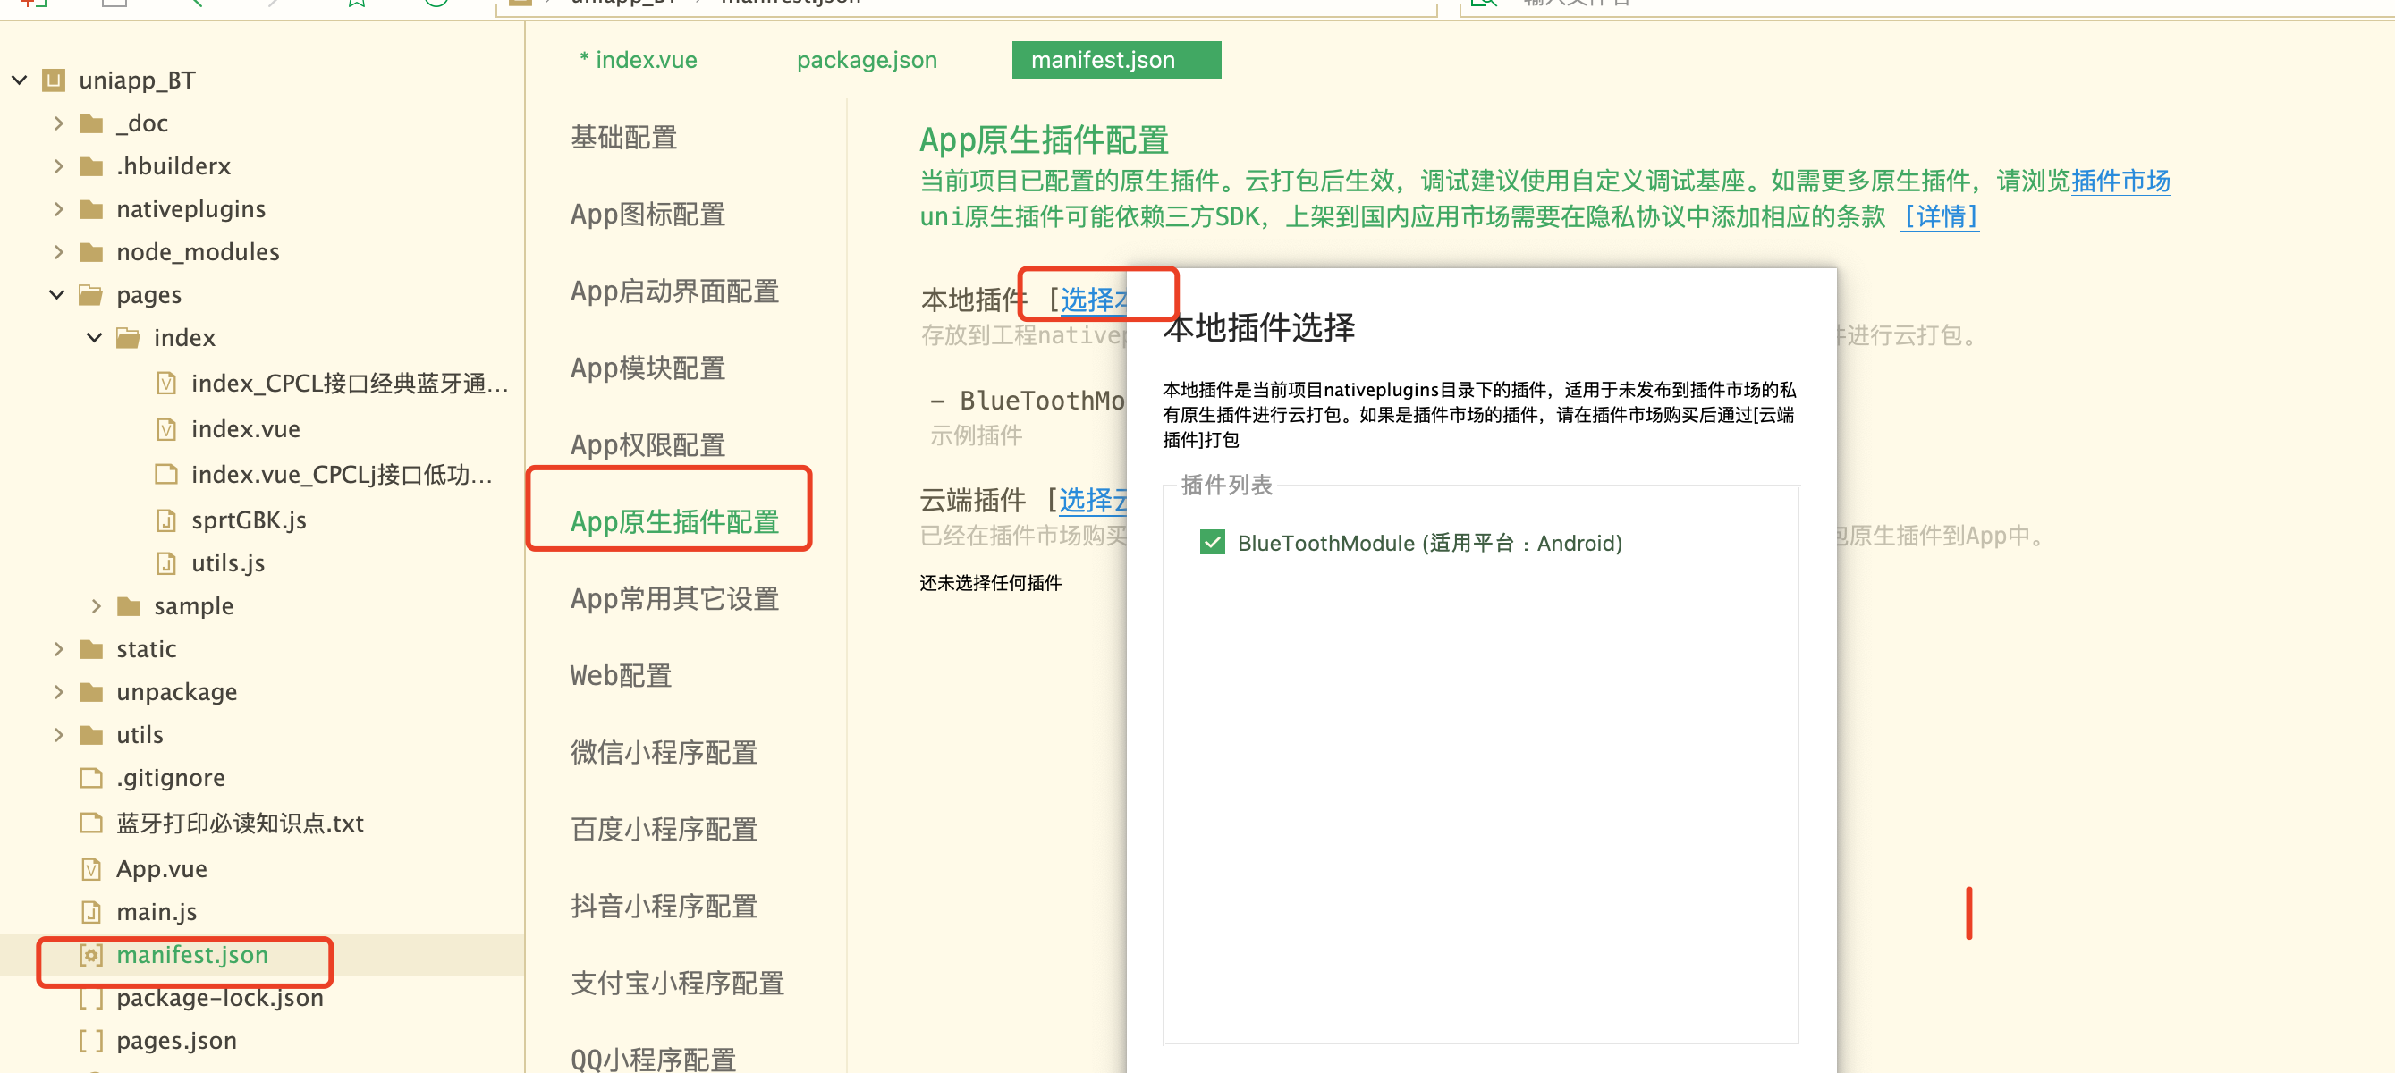Switch to the package.json tab
The width and height of the screenshot is (2395, 1073).
[x=866, y=61]
